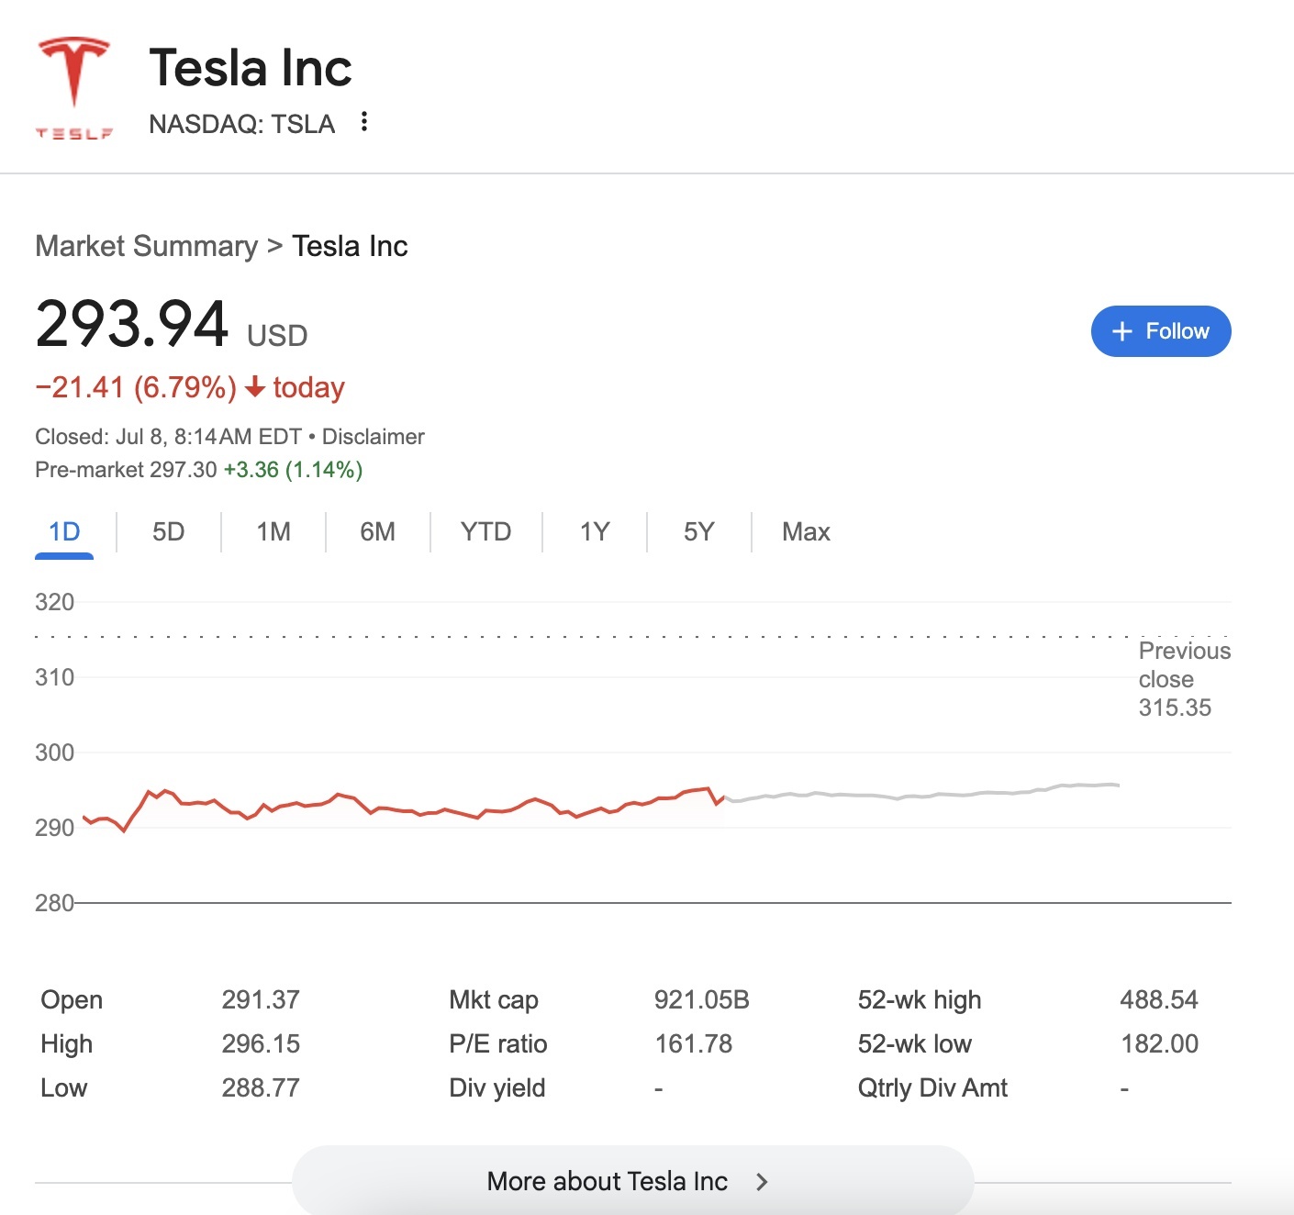Click the red down arrow icon
The image size is (1294, 1215).
pyautogui.click(x=255, y=387)
